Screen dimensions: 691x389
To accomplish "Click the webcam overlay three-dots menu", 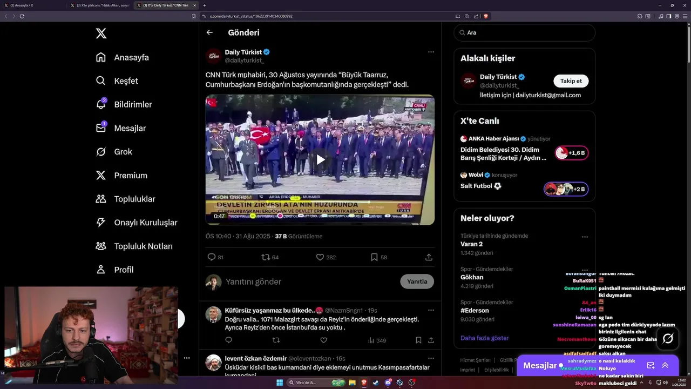I will [x=187, y=358].
